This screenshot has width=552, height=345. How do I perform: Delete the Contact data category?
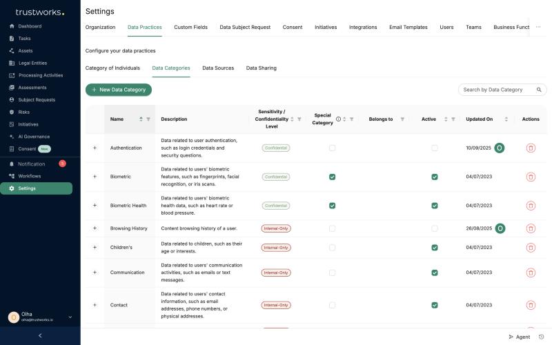tap(531, 305)
